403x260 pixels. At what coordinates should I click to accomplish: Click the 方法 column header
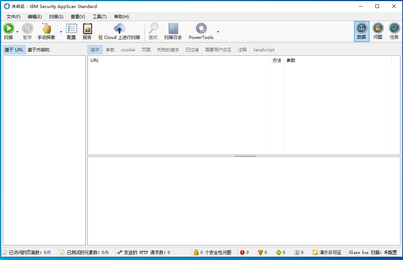tap(277, 60)
